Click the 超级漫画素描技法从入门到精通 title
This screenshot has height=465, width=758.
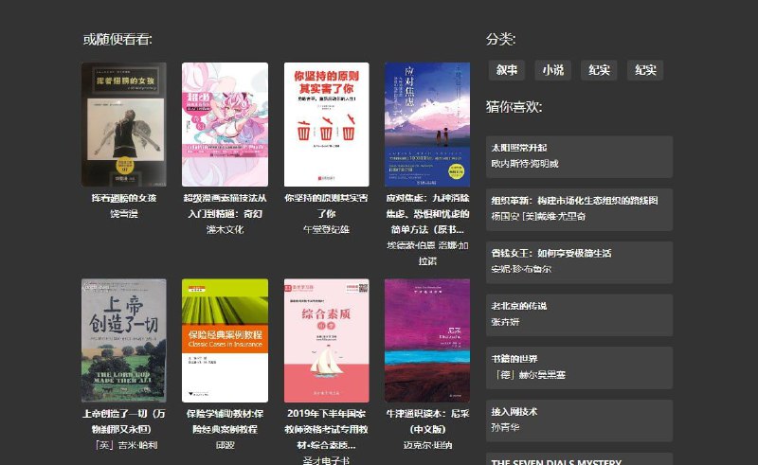225,206
